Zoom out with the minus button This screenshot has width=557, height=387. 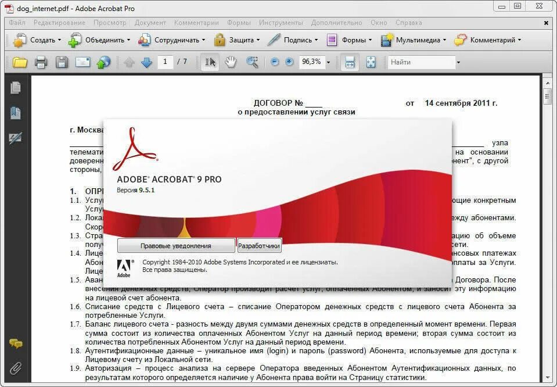coord(275,62)
